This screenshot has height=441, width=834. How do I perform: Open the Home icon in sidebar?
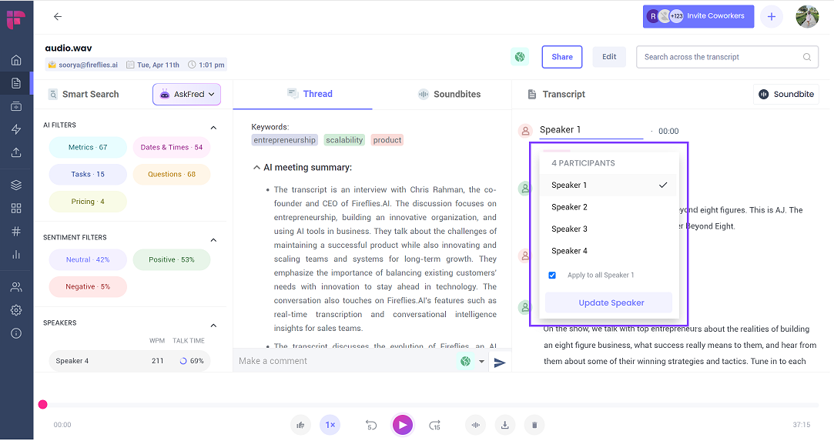click(16, 60)
